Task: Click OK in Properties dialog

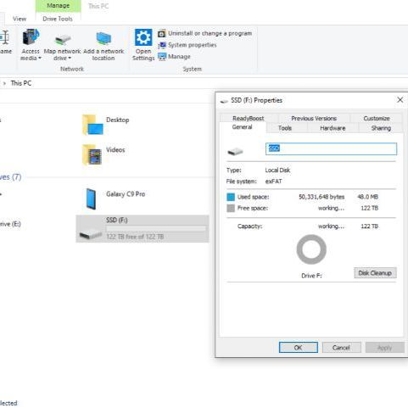Action: click(299, 348)
